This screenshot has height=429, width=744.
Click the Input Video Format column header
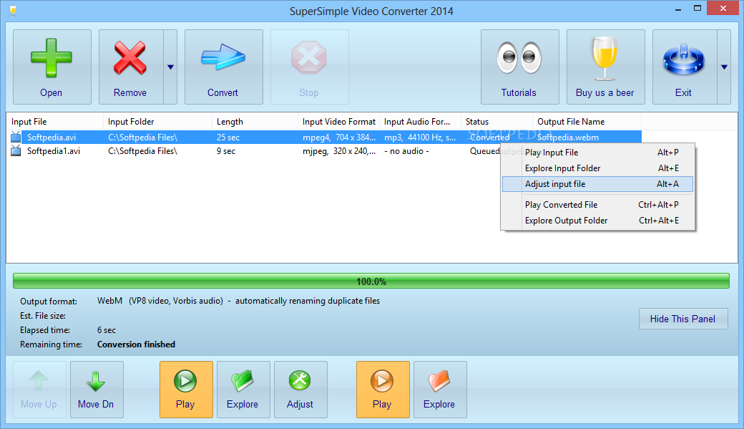point(339,122)
